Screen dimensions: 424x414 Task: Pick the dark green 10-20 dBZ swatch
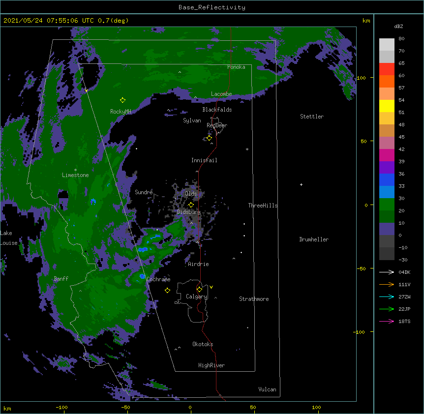point(387,217)
